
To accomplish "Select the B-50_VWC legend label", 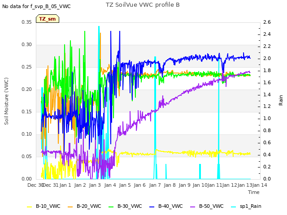I will (211, 206).
